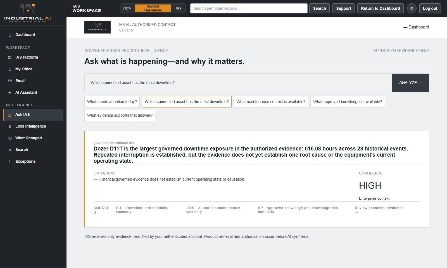Click the Ask IAS question input field
The height and width of the screenshot is (268, 447).
[238, 83]
